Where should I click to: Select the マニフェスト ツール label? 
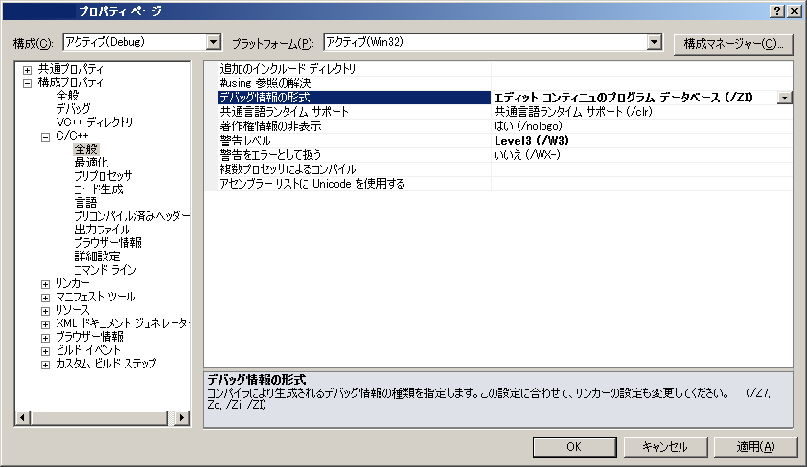pos(95,297)
